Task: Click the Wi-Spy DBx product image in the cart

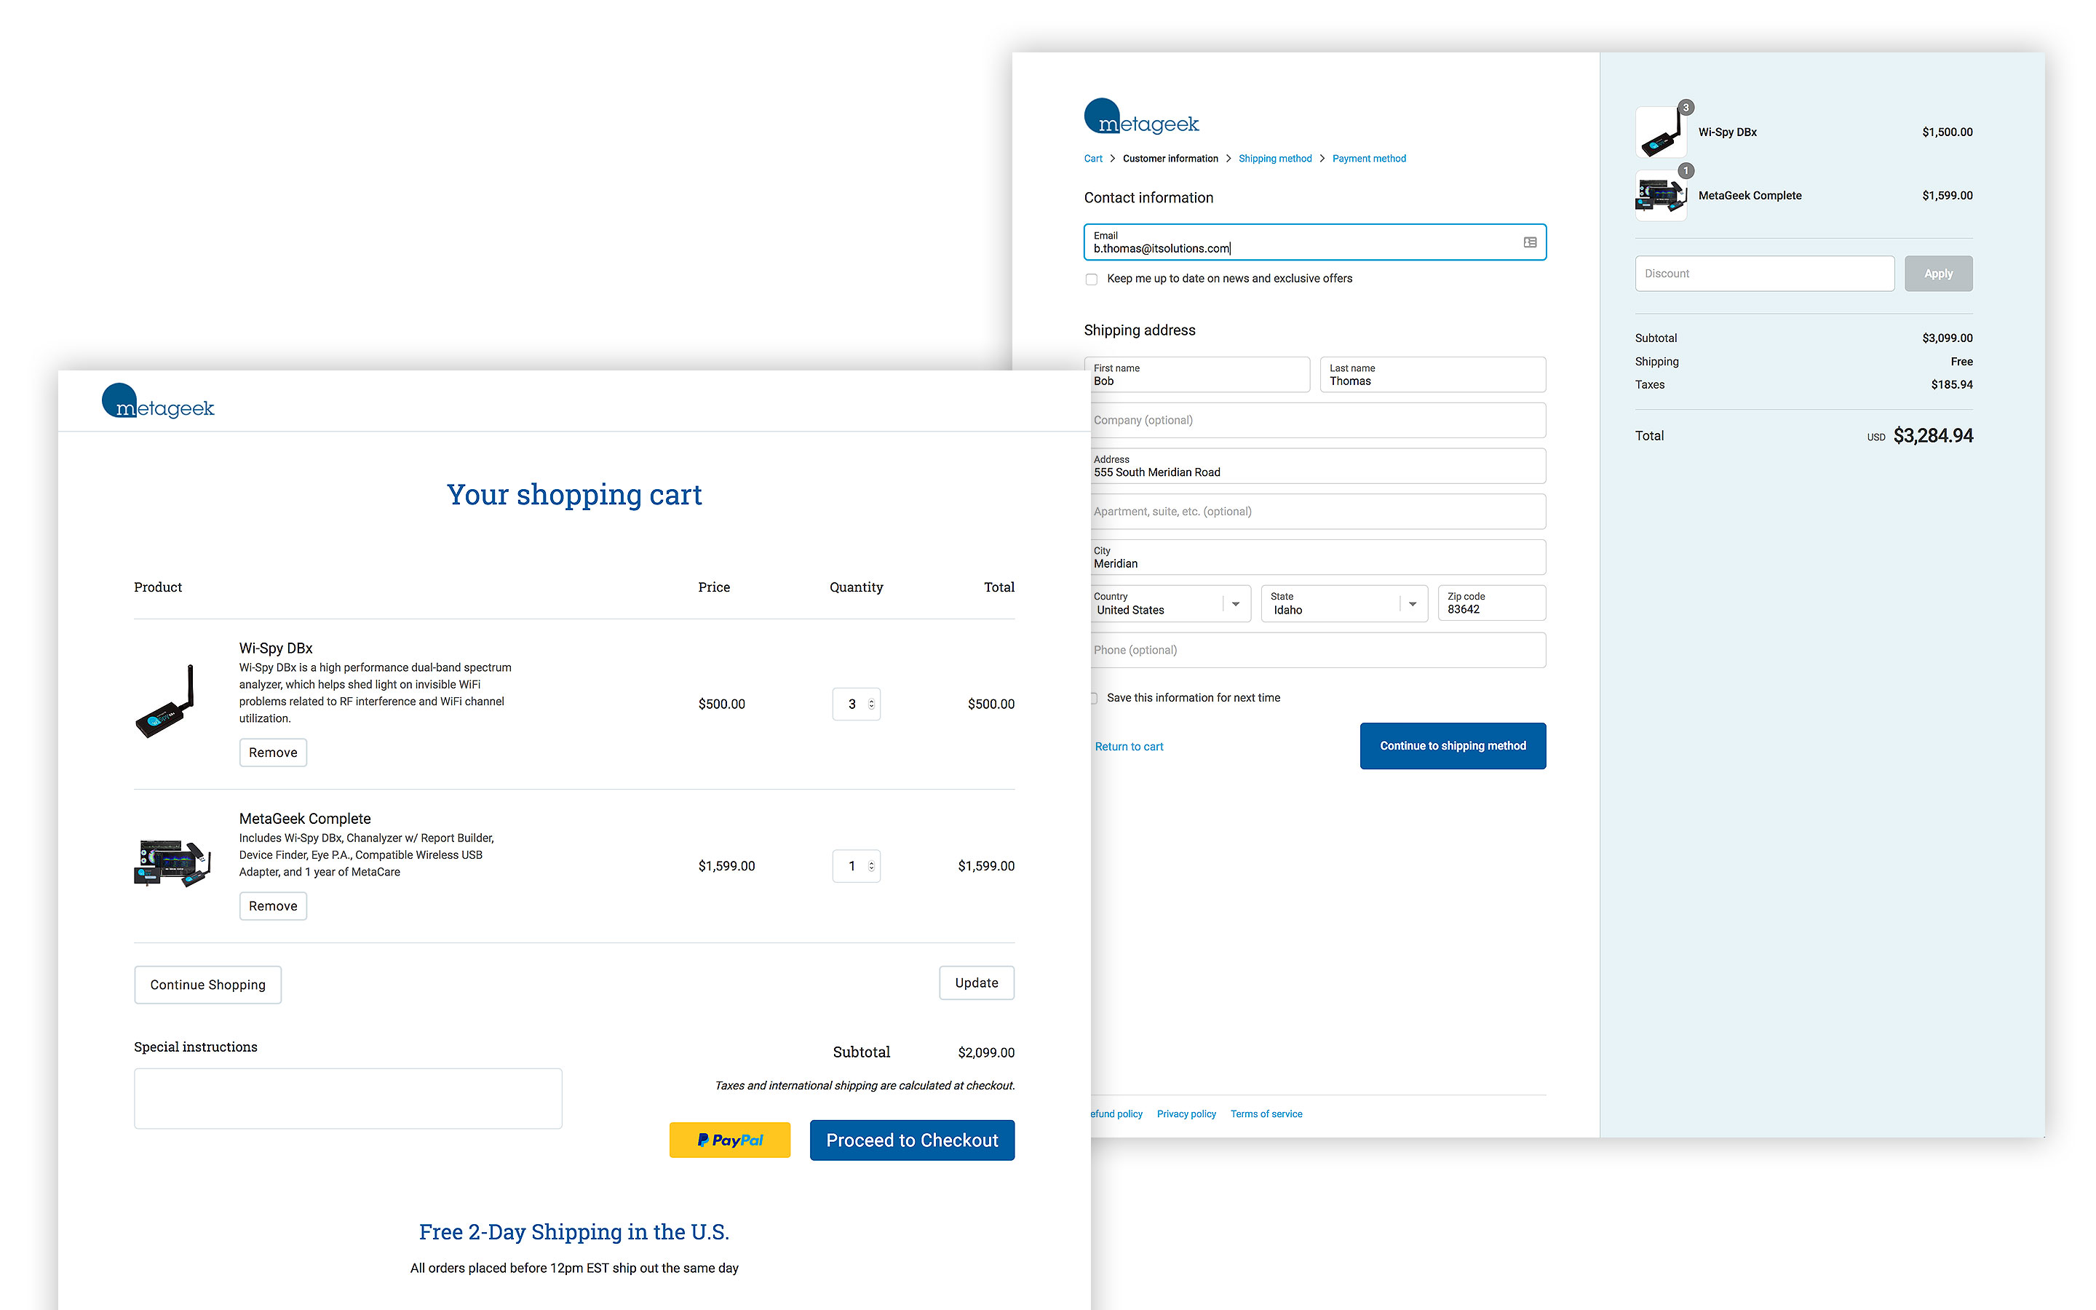Action: 166,702
